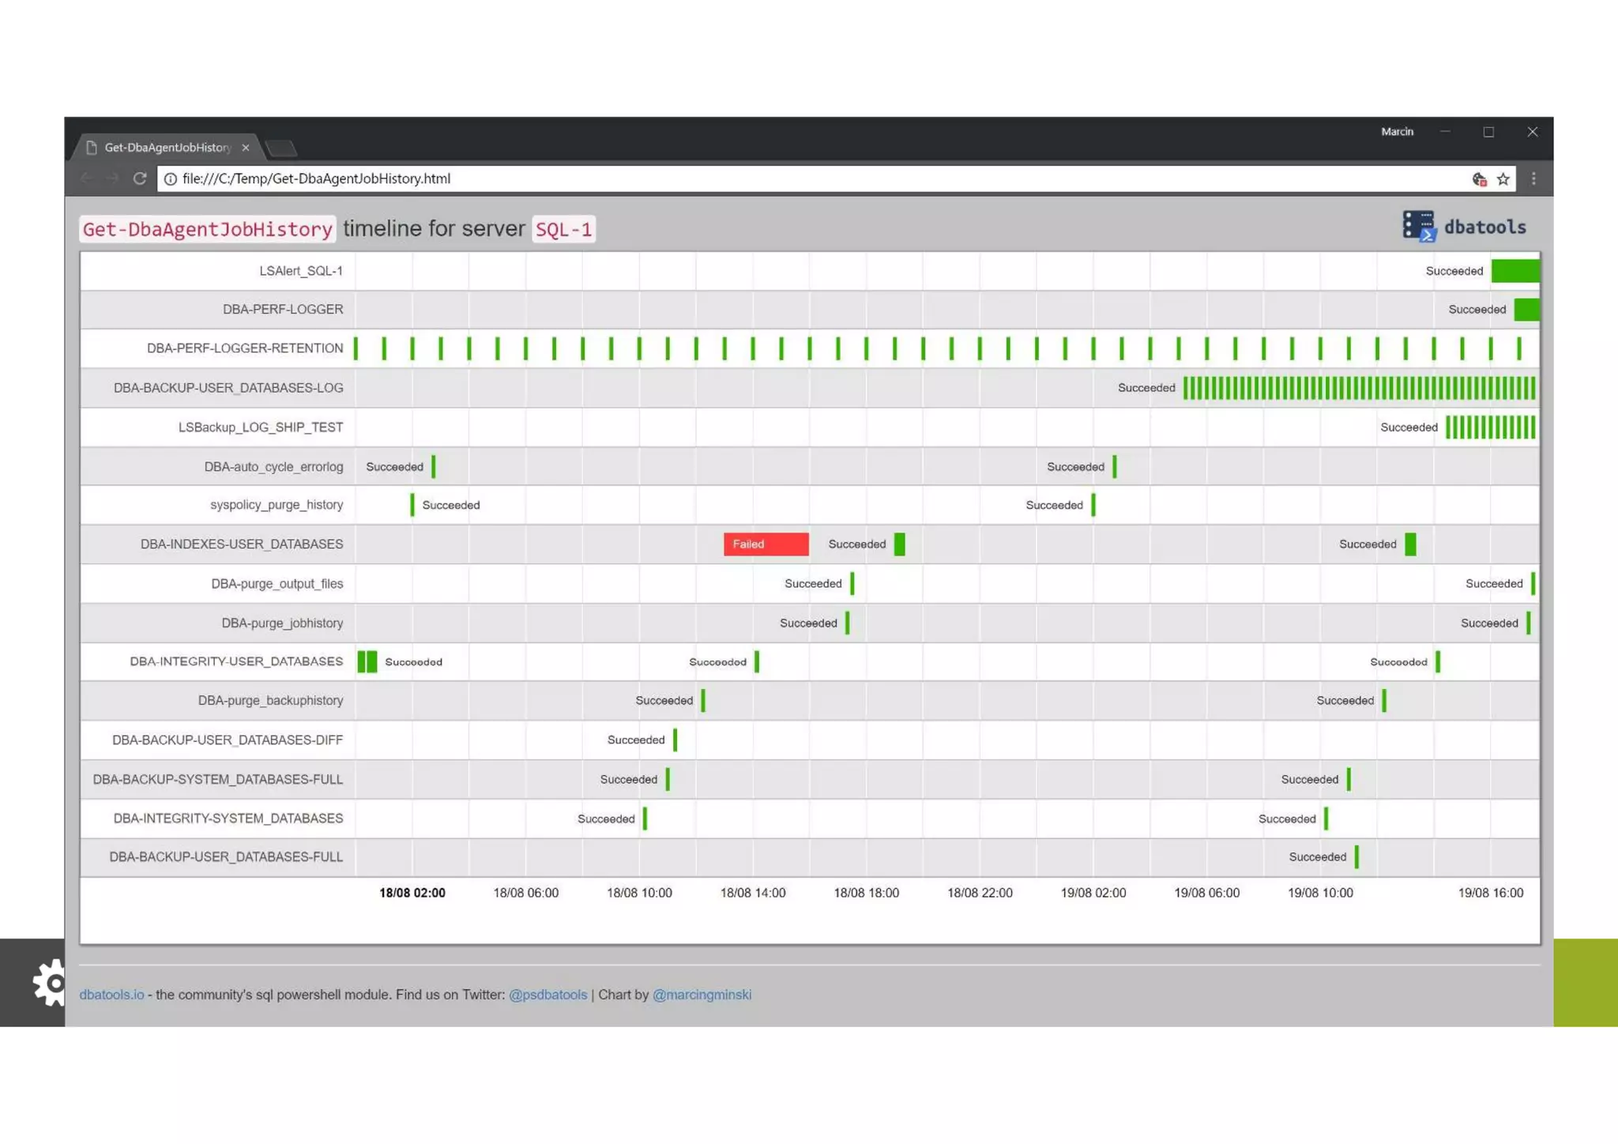Open the @psdbatools Twitter link
This screenshot has width=1618, height=1144.
point(547,995)
